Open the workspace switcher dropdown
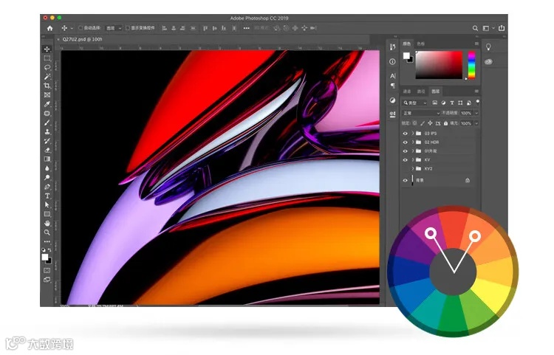Screen dimensions: 554x355 point(488,28)
